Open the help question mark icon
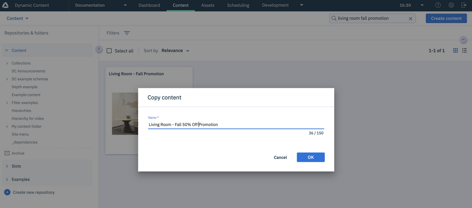This screenshot has height=208, width=472. pos(438,5)
